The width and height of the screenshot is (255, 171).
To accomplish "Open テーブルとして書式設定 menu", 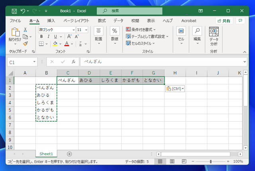I will tap(147, 36).
